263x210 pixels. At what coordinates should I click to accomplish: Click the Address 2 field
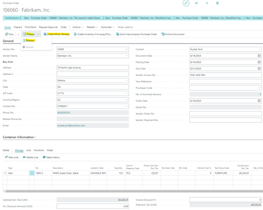coord(93,74)
